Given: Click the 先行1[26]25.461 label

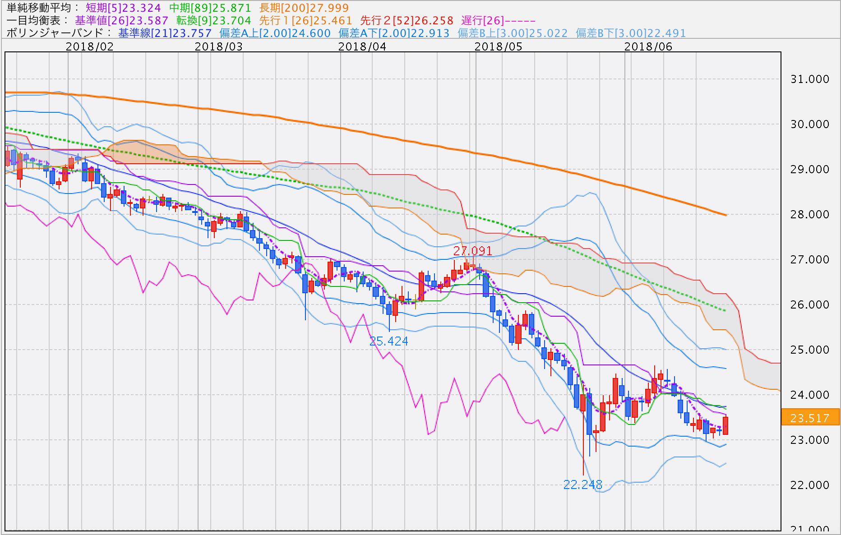Looking at the screenshot, I should pos(305,21).
